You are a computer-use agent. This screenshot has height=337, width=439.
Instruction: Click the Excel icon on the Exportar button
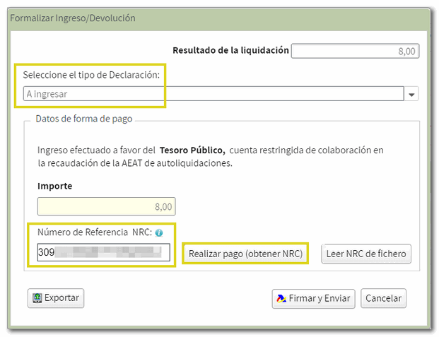(36, 298)
